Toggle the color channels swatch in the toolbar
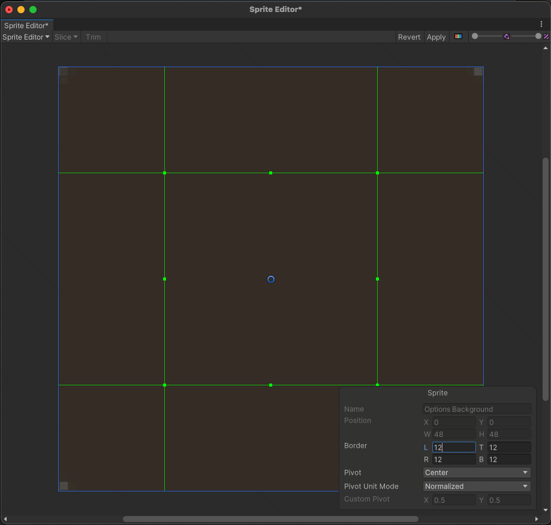Image resolution: width=551 pixels, height=525 pixels. [x=458, y=37]
